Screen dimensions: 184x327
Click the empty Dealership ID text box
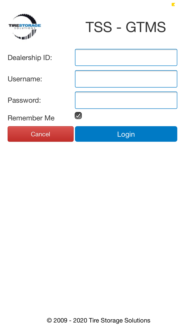coord(126,57)
